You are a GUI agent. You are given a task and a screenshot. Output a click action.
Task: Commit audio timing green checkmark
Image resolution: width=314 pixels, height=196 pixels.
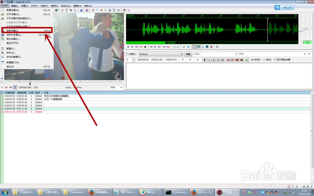pyautogui.click(x=184, y=47)
